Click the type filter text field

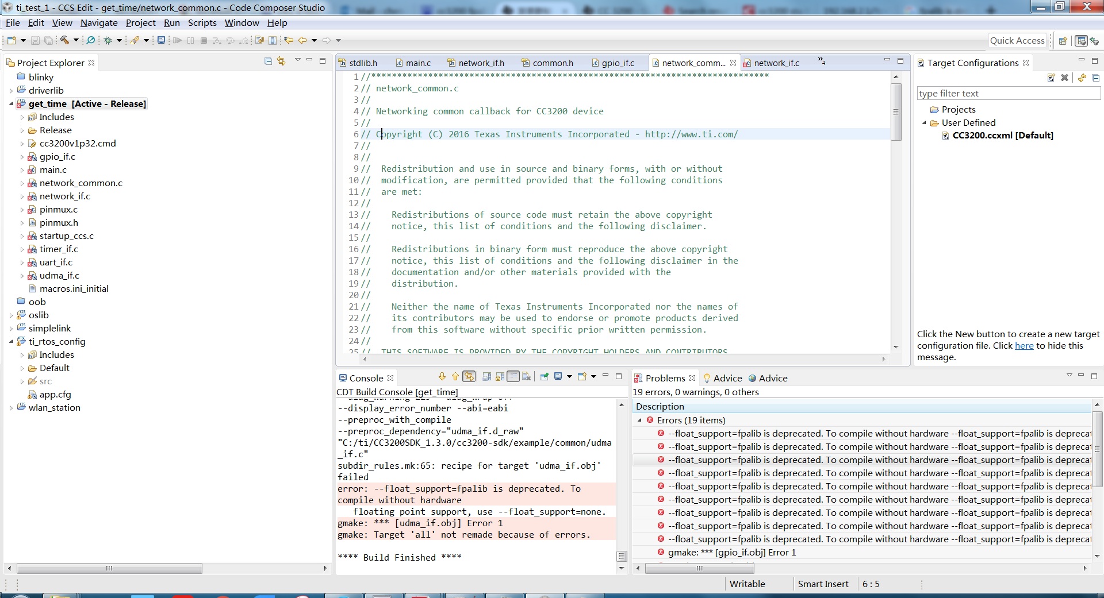(1007, 93)
